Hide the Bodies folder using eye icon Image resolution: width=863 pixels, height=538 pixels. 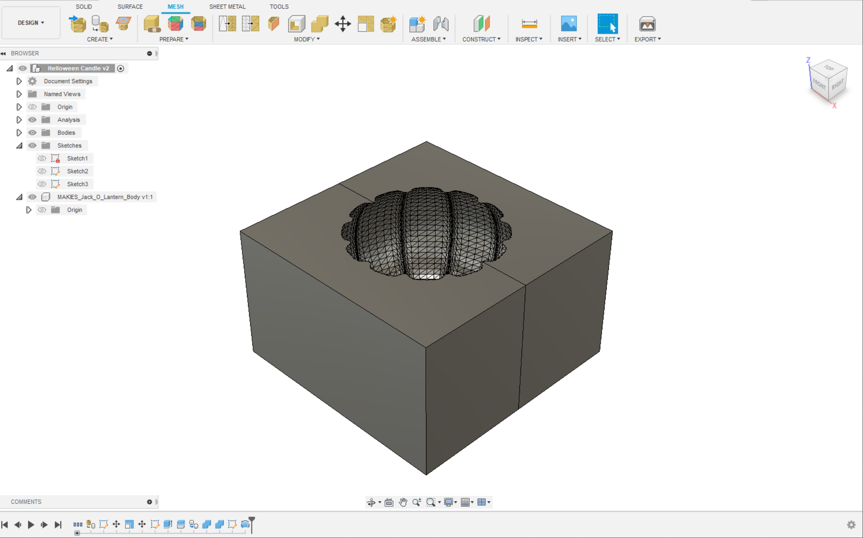click(x=32, y=133)
